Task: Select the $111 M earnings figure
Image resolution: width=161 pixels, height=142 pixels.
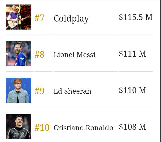Action: pyautogui.click(x=132, y=54)
